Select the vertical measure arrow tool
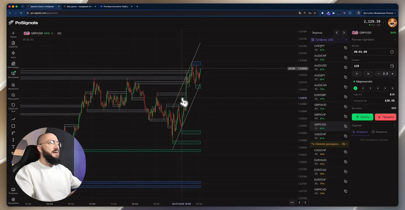 click(13, 140)
